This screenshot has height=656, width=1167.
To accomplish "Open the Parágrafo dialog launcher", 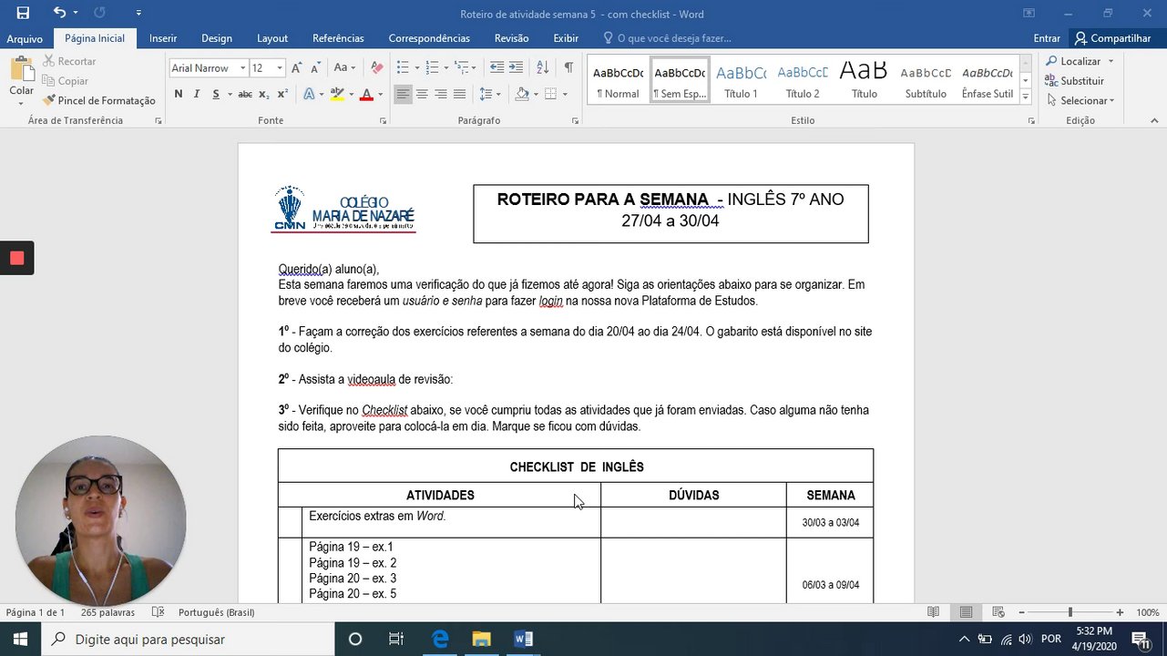I will click(577, 120).
